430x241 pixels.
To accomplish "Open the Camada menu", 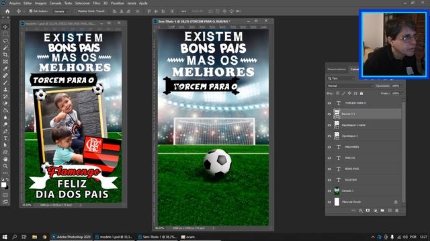I will [x=55, y=3].
